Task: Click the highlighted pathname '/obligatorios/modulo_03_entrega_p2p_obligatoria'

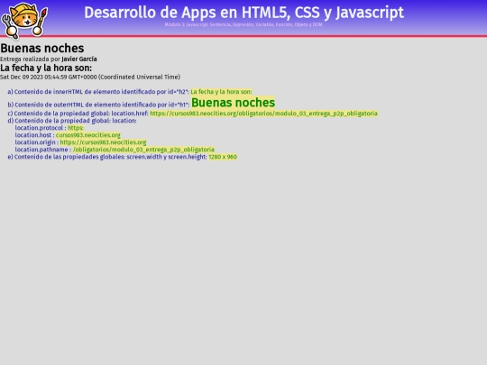Action: [x=143, y=150]
